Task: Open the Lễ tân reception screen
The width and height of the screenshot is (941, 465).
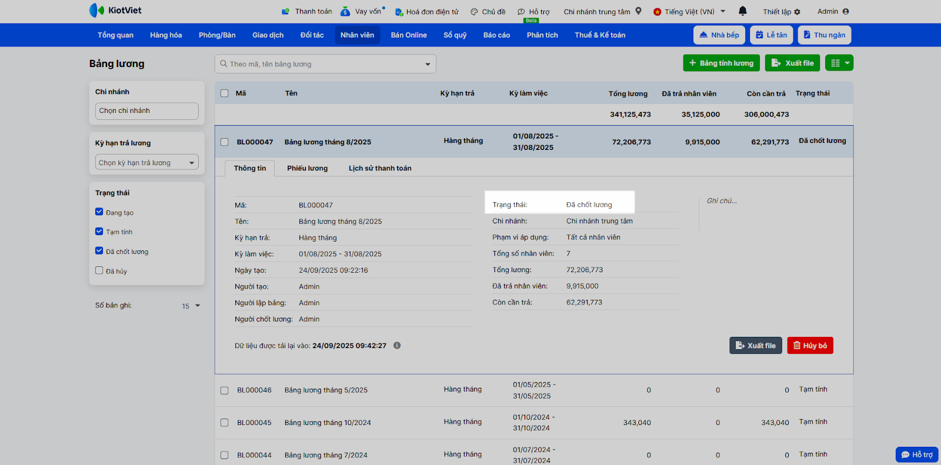Action: pos(771,35)
